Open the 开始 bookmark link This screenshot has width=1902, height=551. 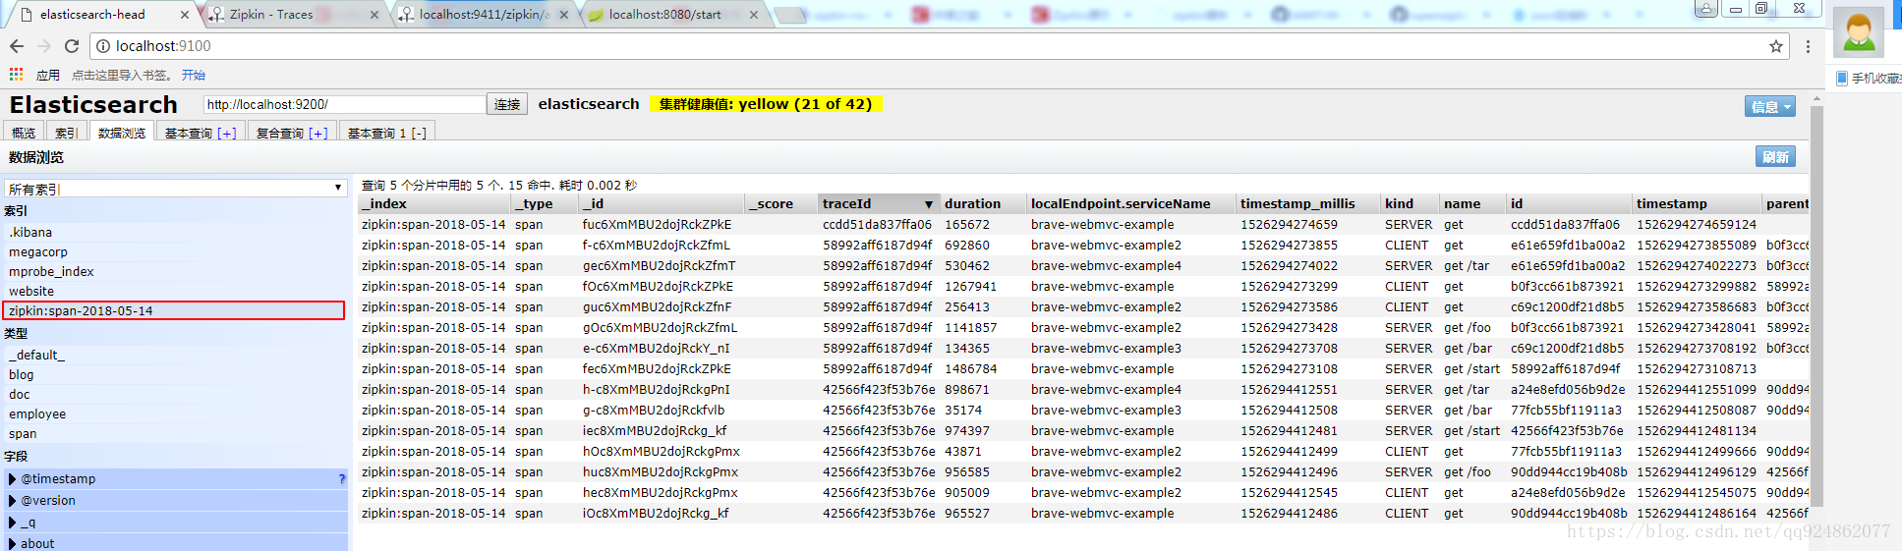(x=194, y=75)
